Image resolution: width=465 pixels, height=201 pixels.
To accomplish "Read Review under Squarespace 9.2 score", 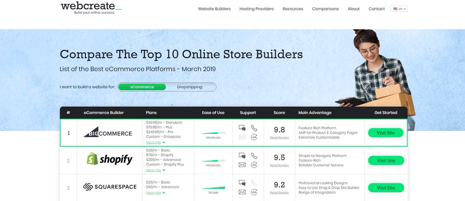I will click(279, 192).
